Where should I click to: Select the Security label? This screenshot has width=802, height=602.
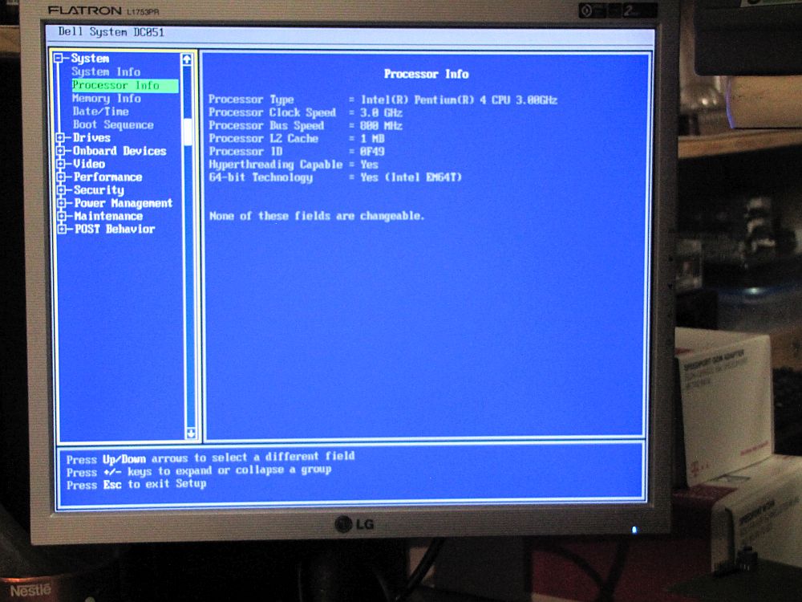tap(99, 190)
